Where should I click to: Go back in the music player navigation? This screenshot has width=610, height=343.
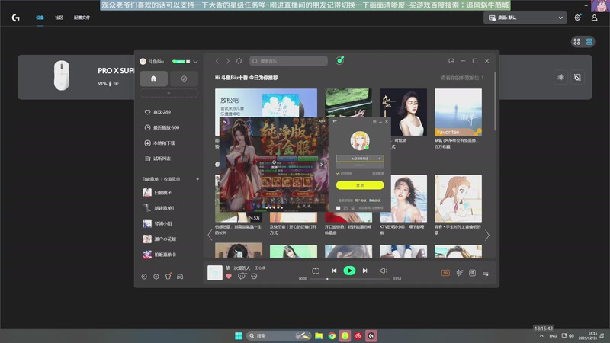pyautogui.click(x=217, y=61)
